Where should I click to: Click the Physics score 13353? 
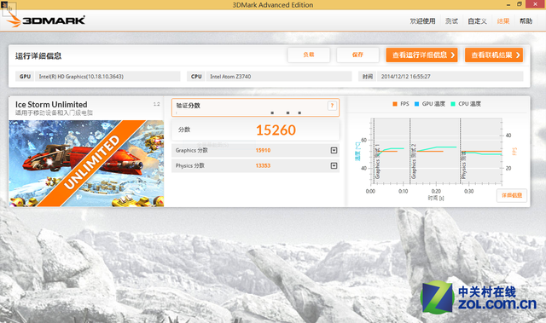point(263,165)
